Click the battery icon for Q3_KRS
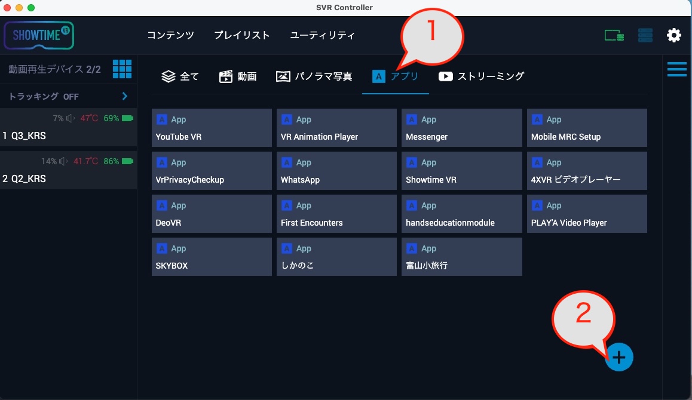This screenshot has height=400, width=692. (127, 118)
